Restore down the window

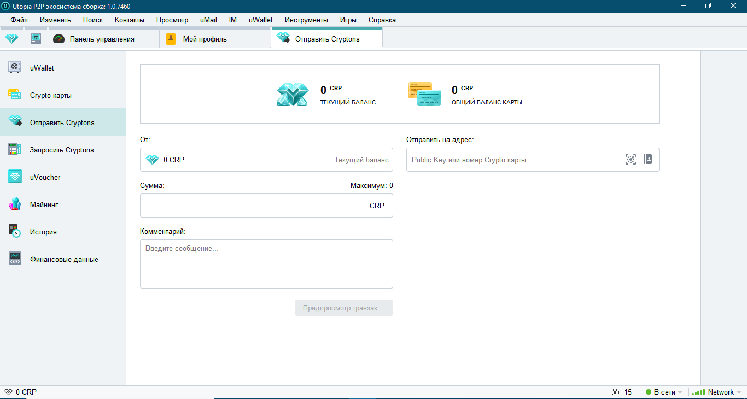708,5
